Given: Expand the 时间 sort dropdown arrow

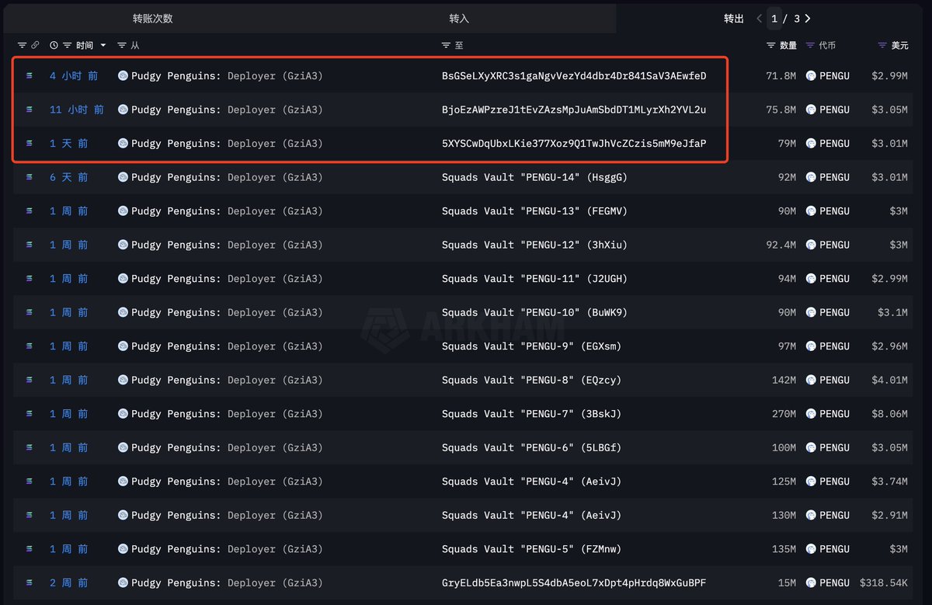Looking at the screenshot, I should click(103, 46).
